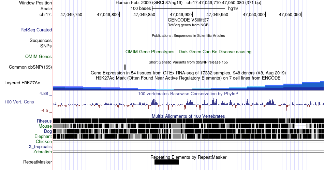
Task: Click the GTEx Gene Expression track title
Action: (188, 73)
